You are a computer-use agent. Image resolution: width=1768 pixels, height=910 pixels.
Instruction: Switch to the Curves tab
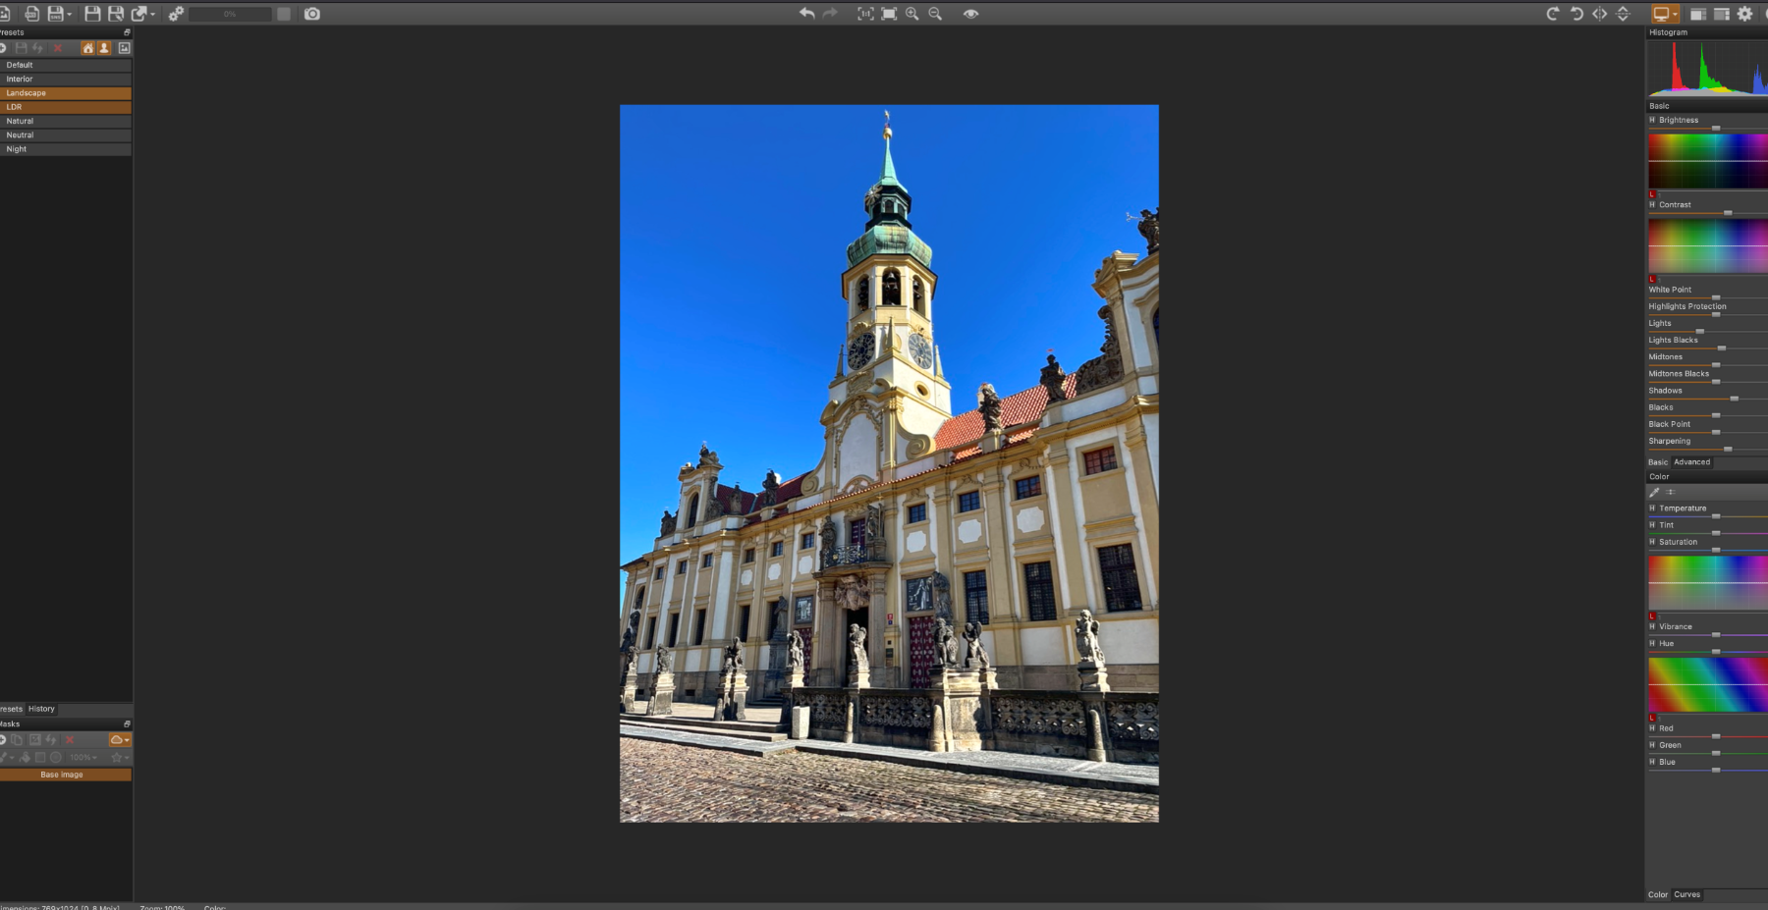tap(1686, 894)
